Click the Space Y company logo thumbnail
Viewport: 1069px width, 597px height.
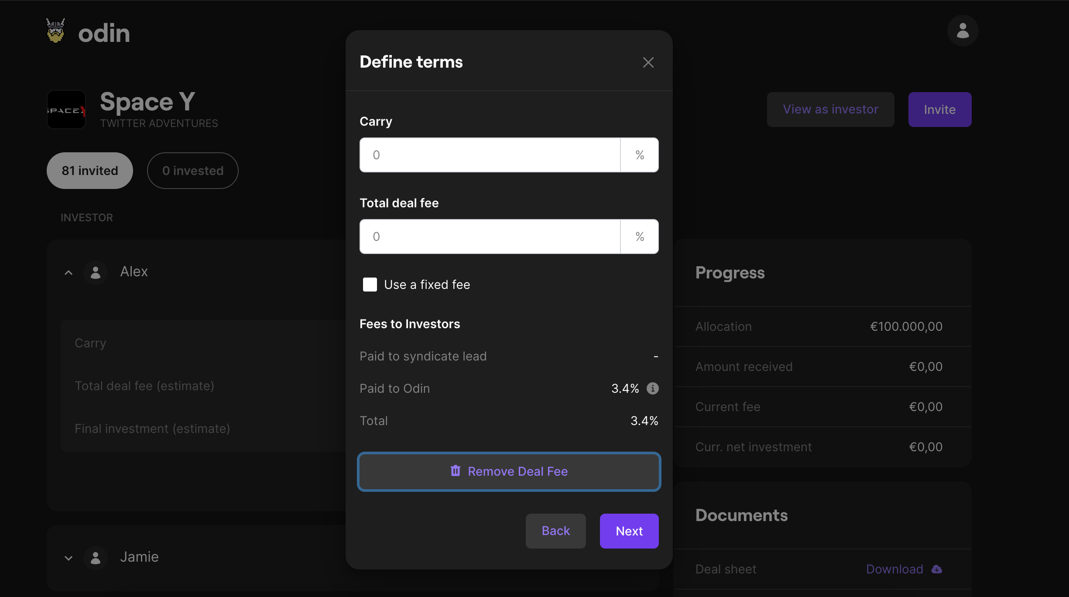66,110
